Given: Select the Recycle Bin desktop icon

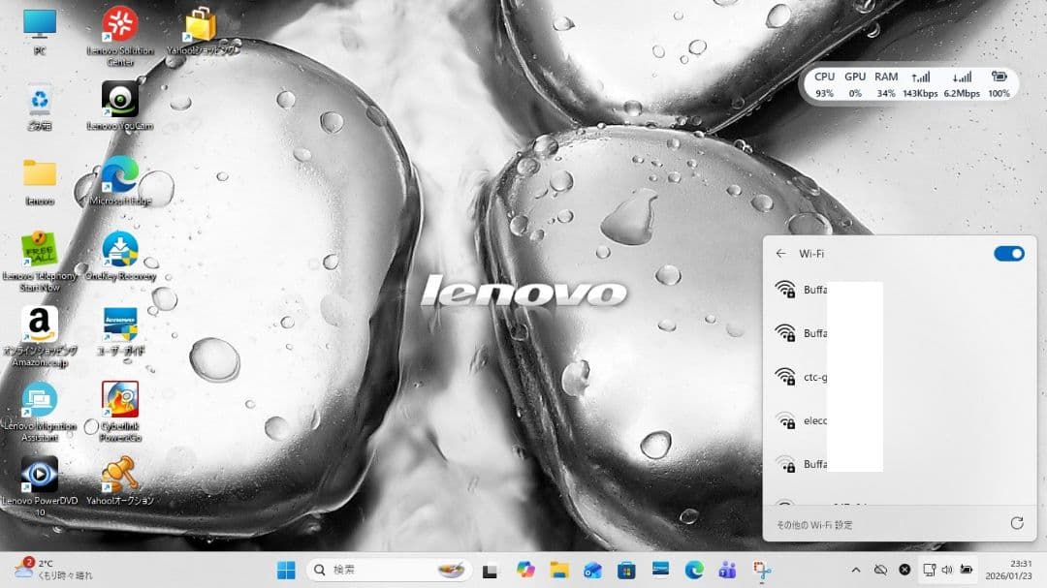Looking at the screenshot, I should point(40,107).
